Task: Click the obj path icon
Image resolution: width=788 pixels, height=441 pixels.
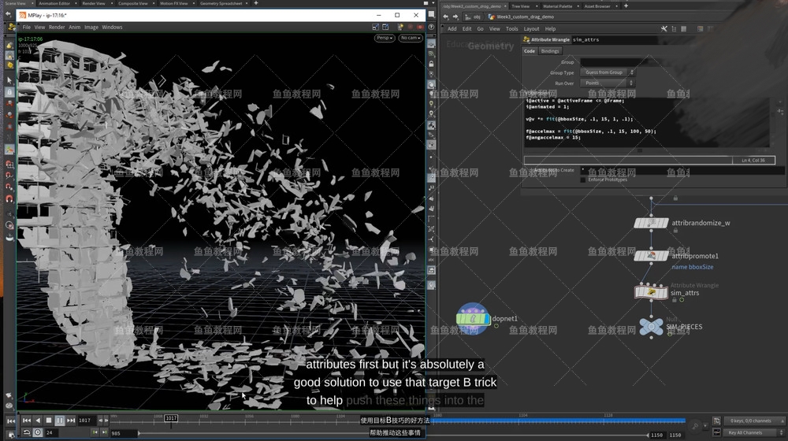Action: click(x=468, y=17)
